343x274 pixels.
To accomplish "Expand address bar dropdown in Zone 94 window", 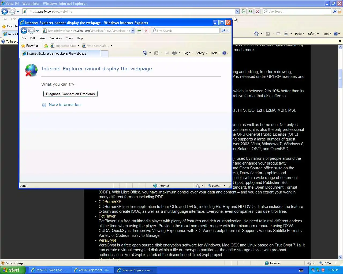I will pyautogui.click(x=237, y=11).
